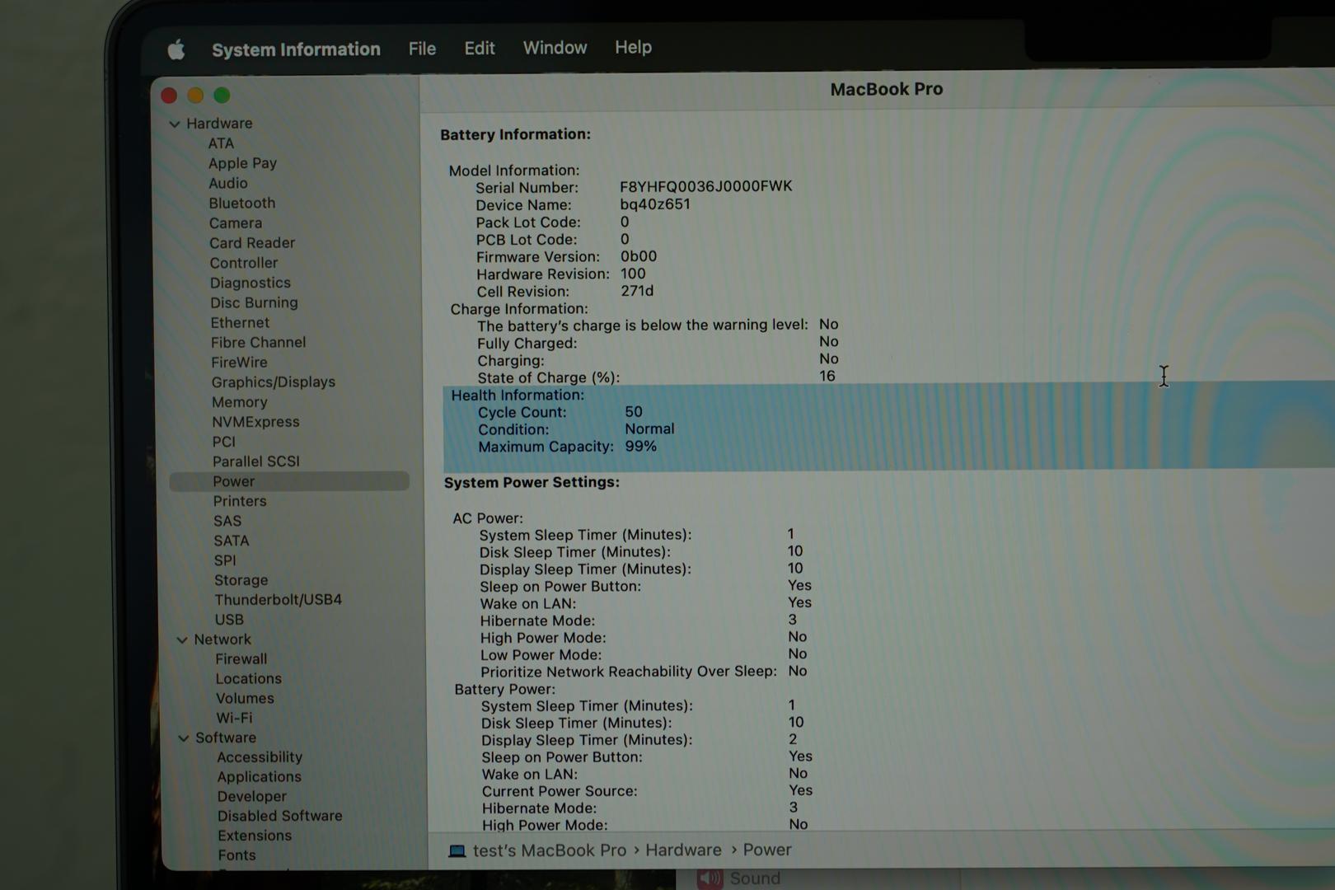Click Hardware in the bottom path bar
Screen dimensions: 1335x890
pos(683,850)
